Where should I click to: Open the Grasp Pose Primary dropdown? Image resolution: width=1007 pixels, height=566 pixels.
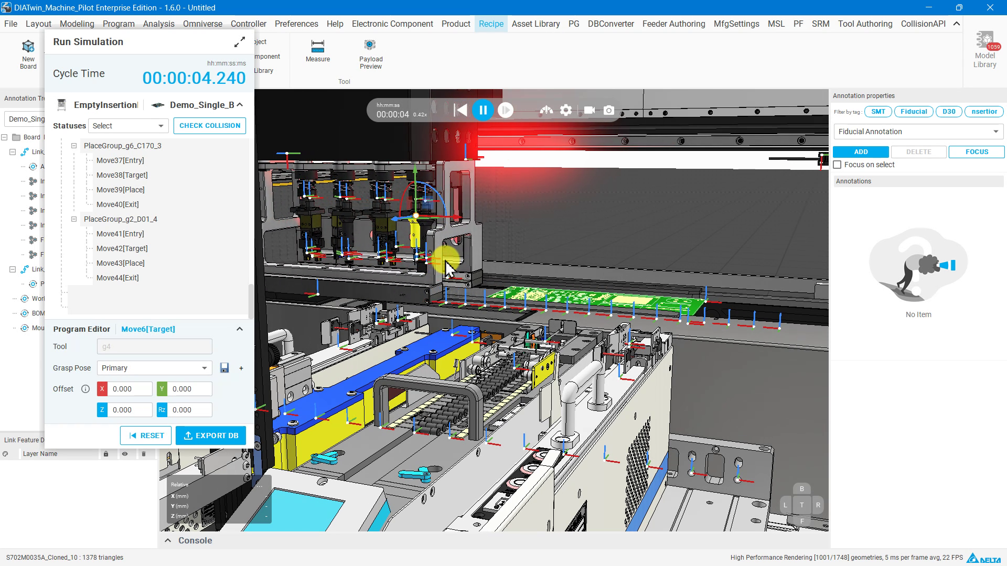[x=155, y=368]
